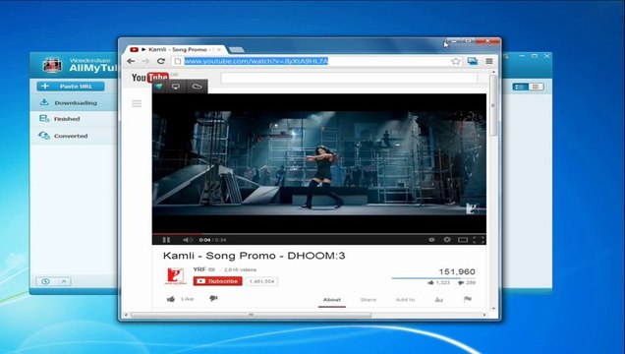Open the Finished section in AllMyTube
The height and width of the screenshot is (354, 625).
click(74, 119)
